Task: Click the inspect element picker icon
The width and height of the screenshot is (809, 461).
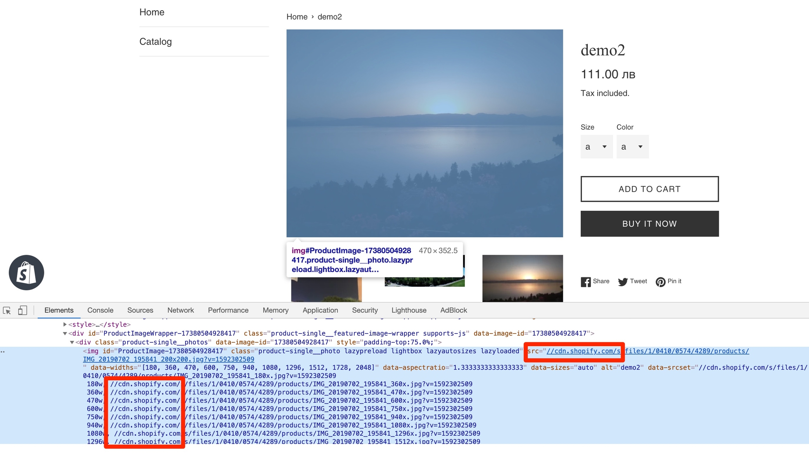Action: [7, 311]
